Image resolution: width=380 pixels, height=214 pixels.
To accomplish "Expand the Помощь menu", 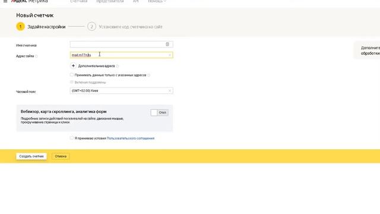I will click(157, 1).
